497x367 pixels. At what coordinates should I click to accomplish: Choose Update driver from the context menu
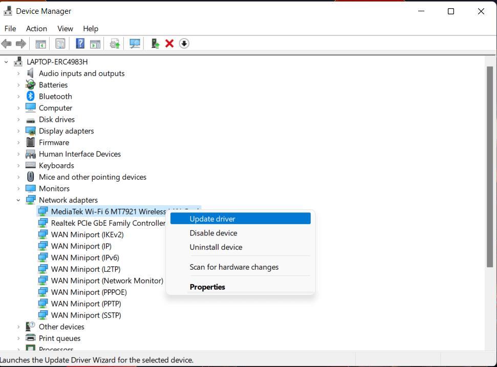click(x=241, y=219)
